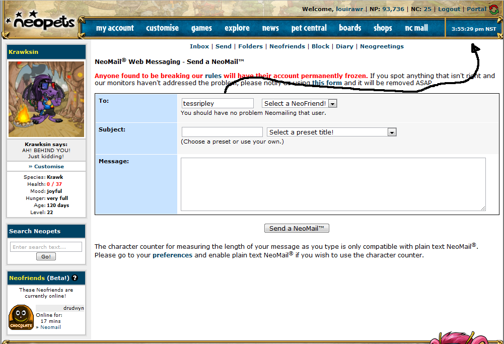Viewport: 504px width, 344px height.
Task: Click the Neopets logo
Action: tap(40, 21)
